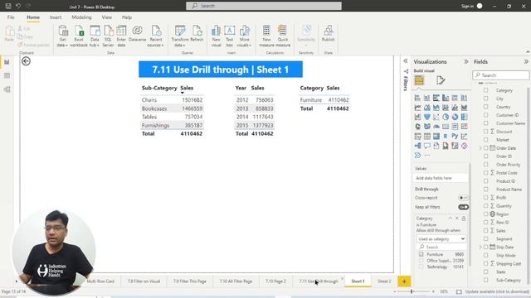Switch to Sheet 2 page tab
Screen dimensions: 531x298
click(x=384, y=281)
